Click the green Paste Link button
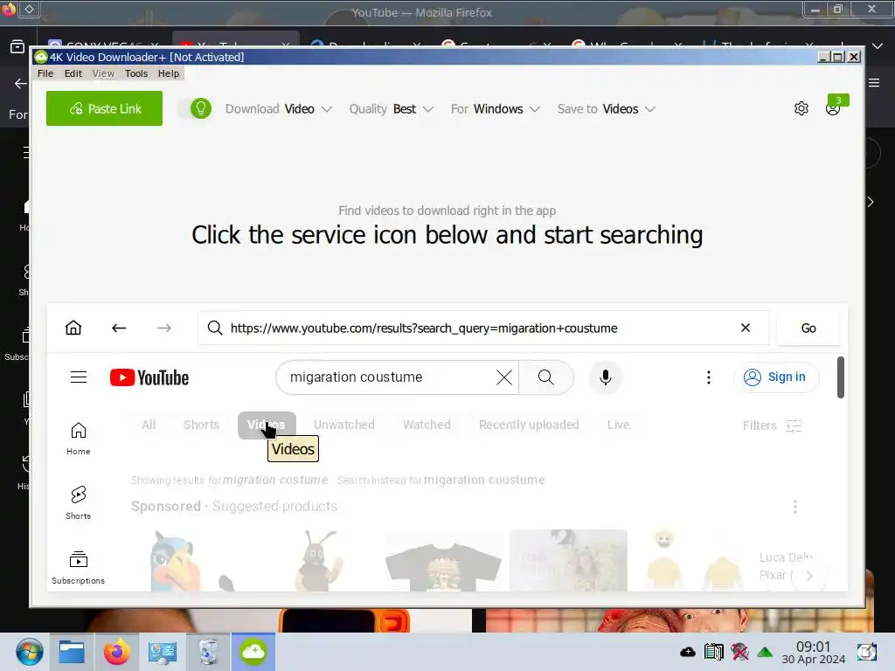The height and width of the screenshot is (671, 895). coord(104,108)
